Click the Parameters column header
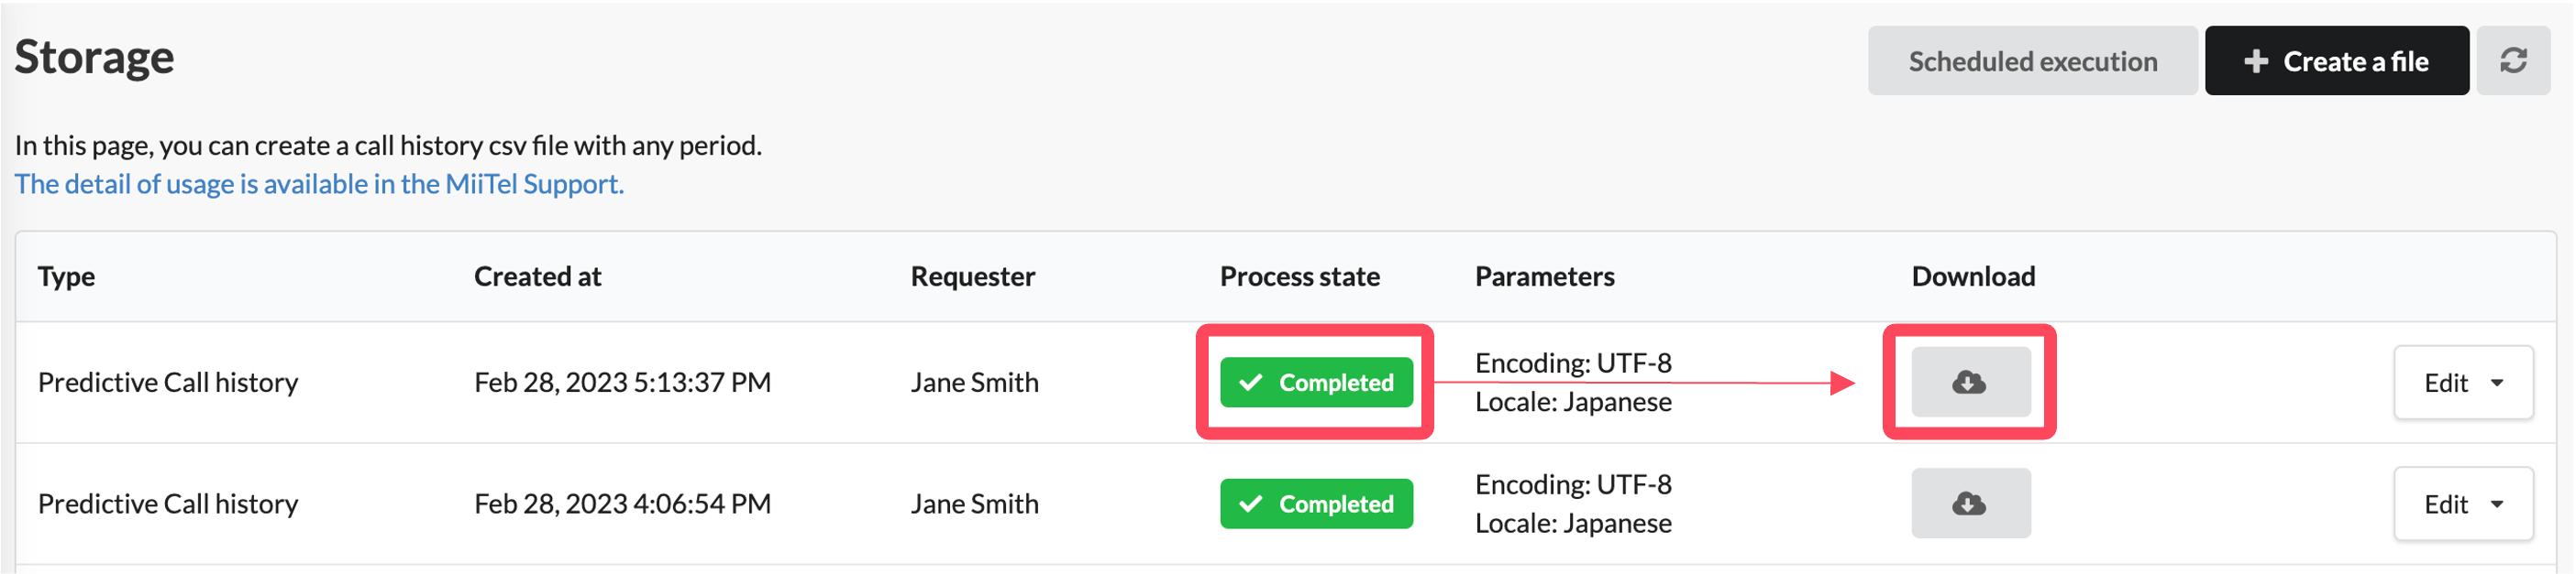 (x=1544, y=276)
